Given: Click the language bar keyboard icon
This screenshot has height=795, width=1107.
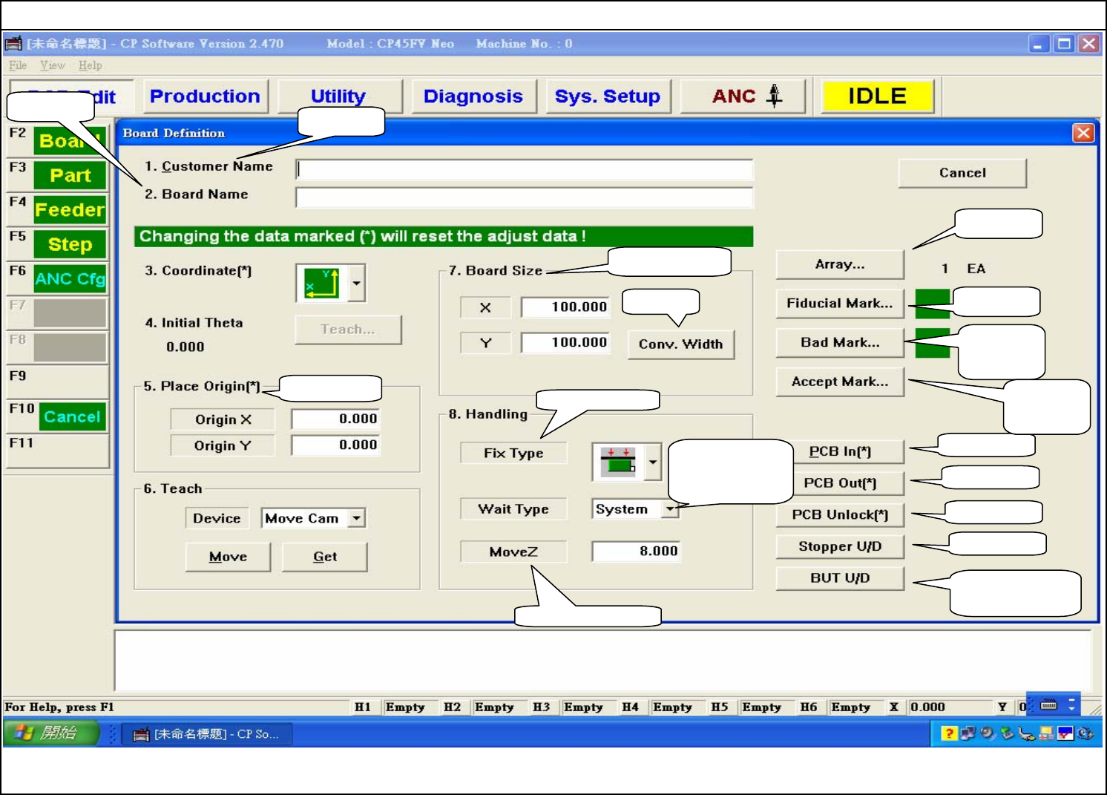Looking at the screenshot, I should pos(1048,705).
